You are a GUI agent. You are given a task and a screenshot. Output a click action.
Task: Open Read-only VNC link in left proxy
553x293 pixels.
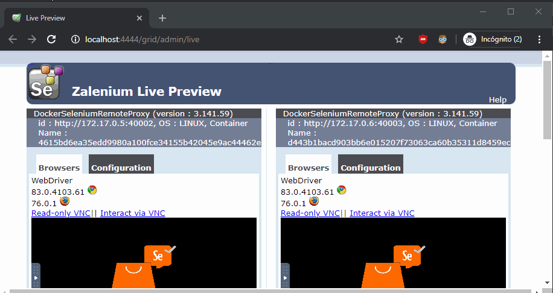tap(60, 213)
